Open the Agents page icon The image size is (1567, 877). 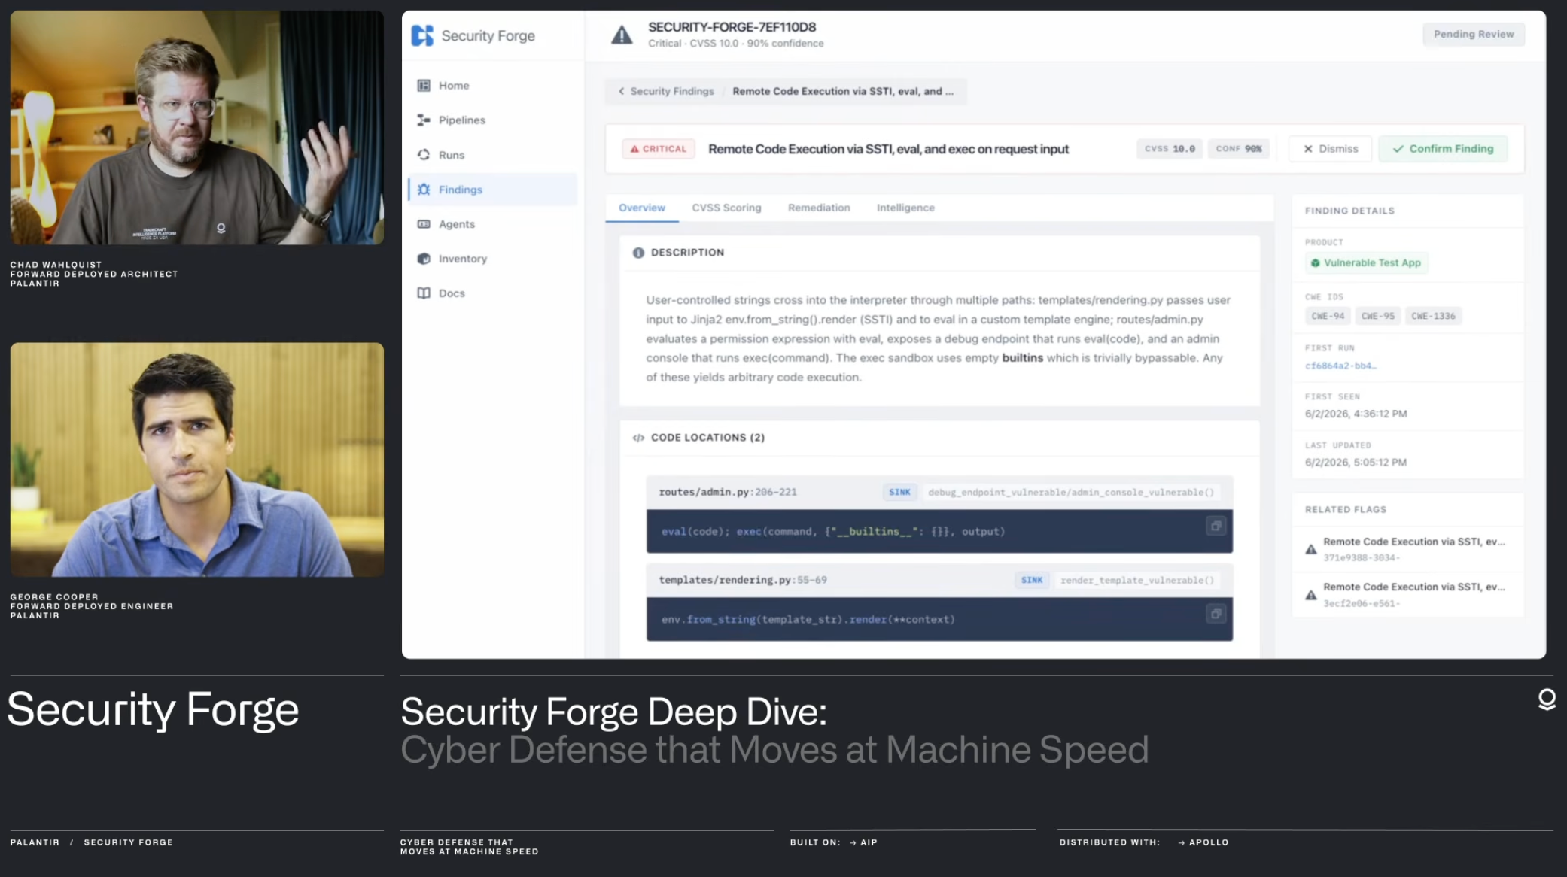(424, 224)
